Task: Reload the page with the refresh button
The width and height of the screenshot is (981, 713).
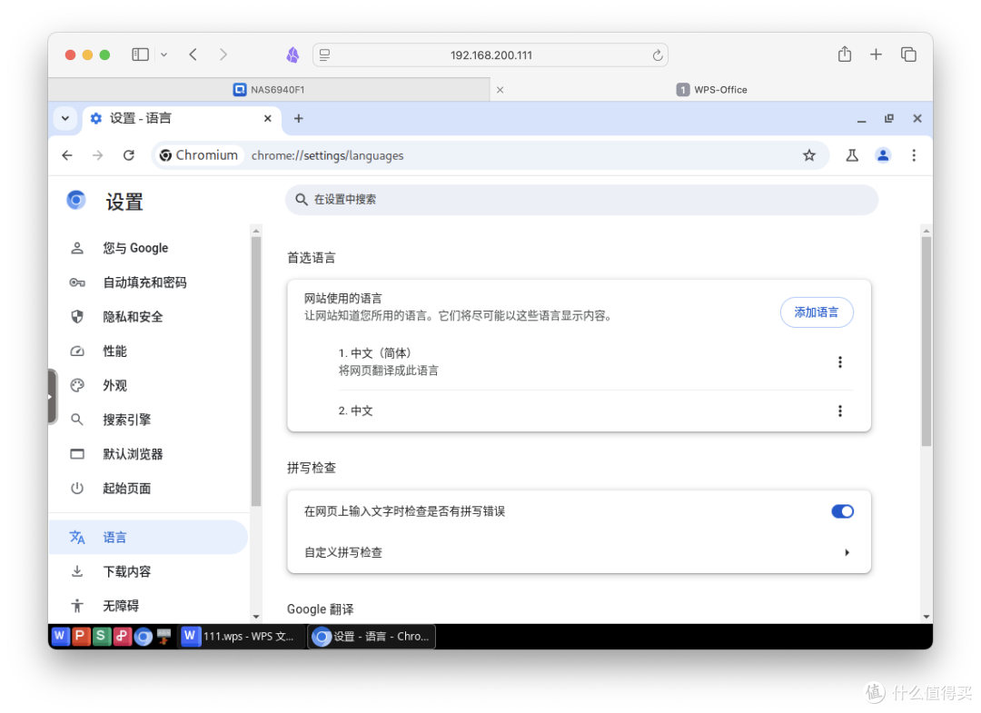Action: click(128, 155)
